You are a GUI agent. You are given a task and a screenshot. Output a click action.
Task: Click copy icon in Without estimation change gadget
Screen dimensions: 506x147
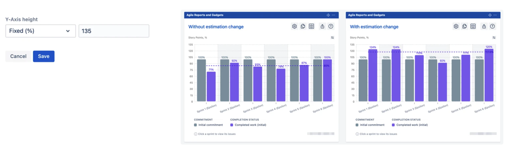coord(303,26)
